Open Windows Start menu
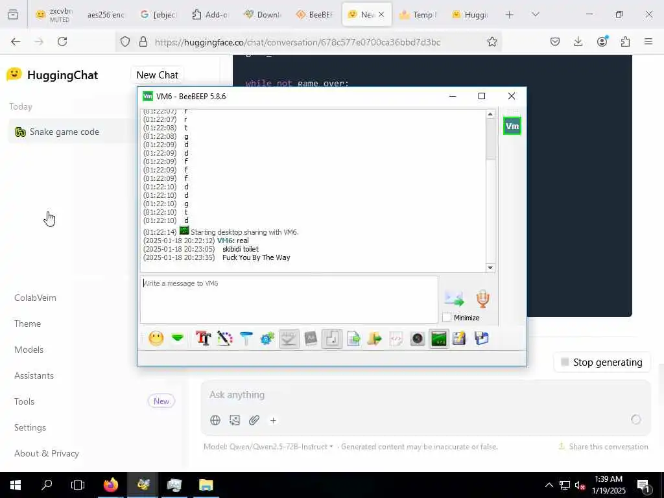 (16, 485)
